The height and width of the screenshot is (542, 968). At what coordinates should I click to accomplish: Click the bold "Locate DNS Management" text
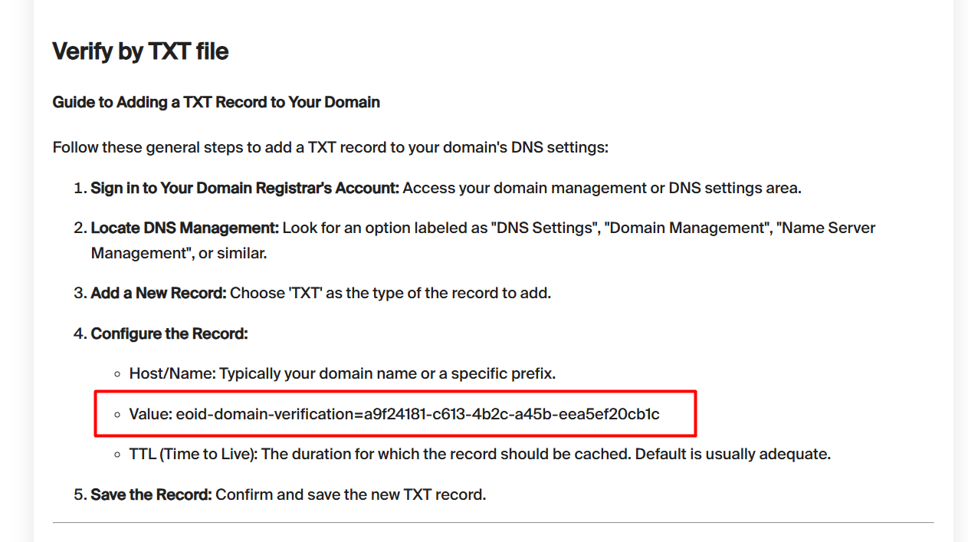pyautogui.click(x=185, y=228)
